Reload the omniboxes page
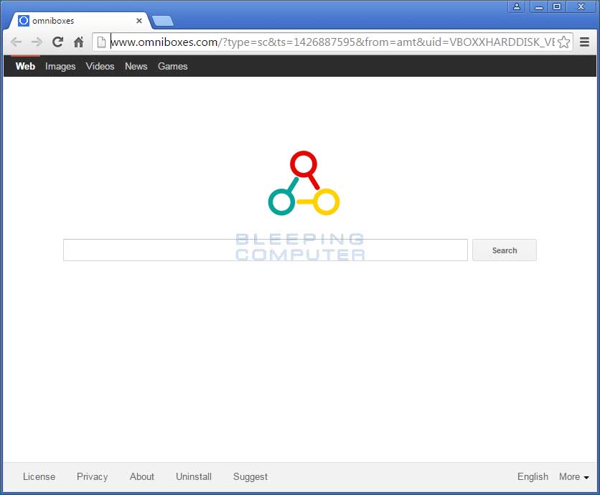Image resolution: width=600 pixels, height=495 pixels. tap(58, 42)
